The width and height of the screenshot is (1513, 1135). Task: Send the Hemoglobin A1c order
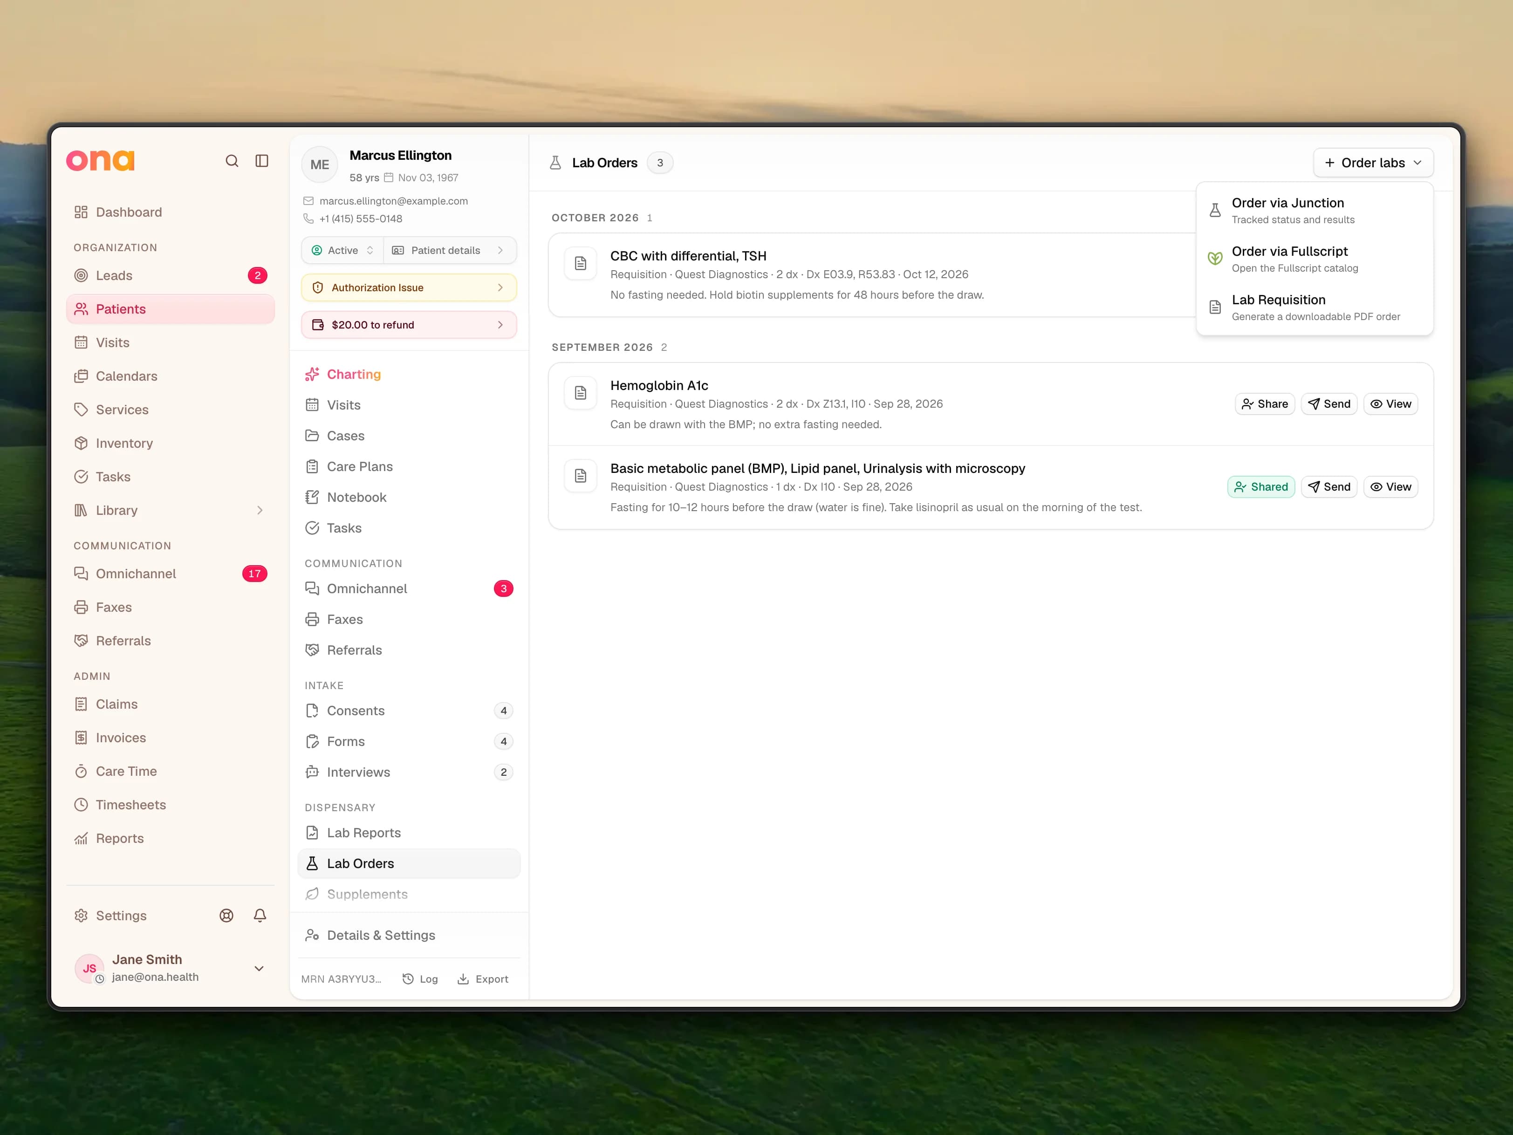(1328, 404)
